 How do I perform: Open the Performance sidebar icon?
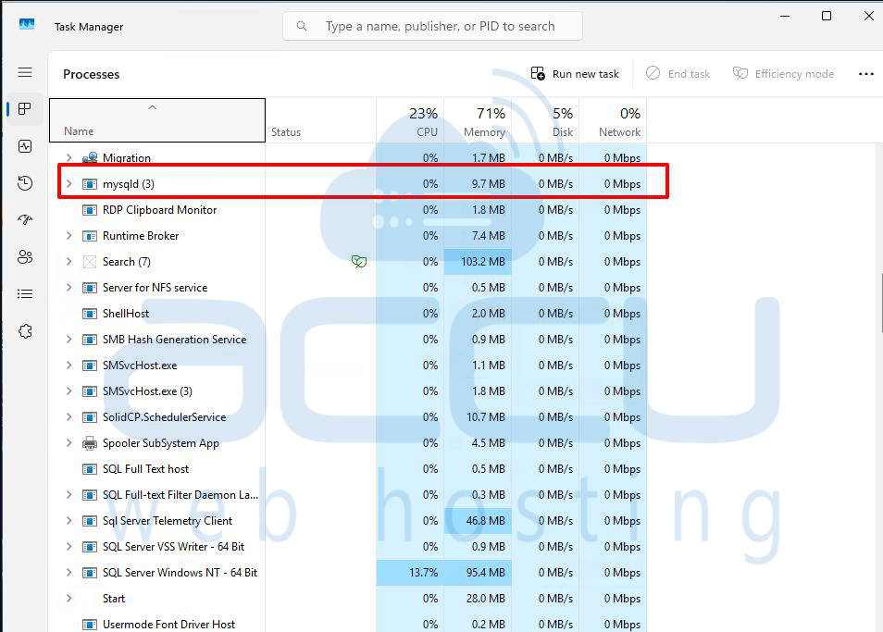point(25,146)
